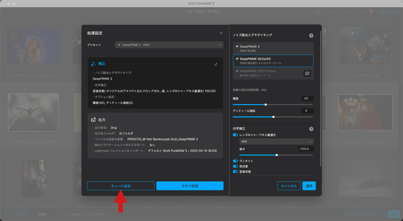Click the Lightroom collection value デフォルト (DxO PureRAW 5...)
The width and height of the screenshot is (403, 221).
[182, 151]
